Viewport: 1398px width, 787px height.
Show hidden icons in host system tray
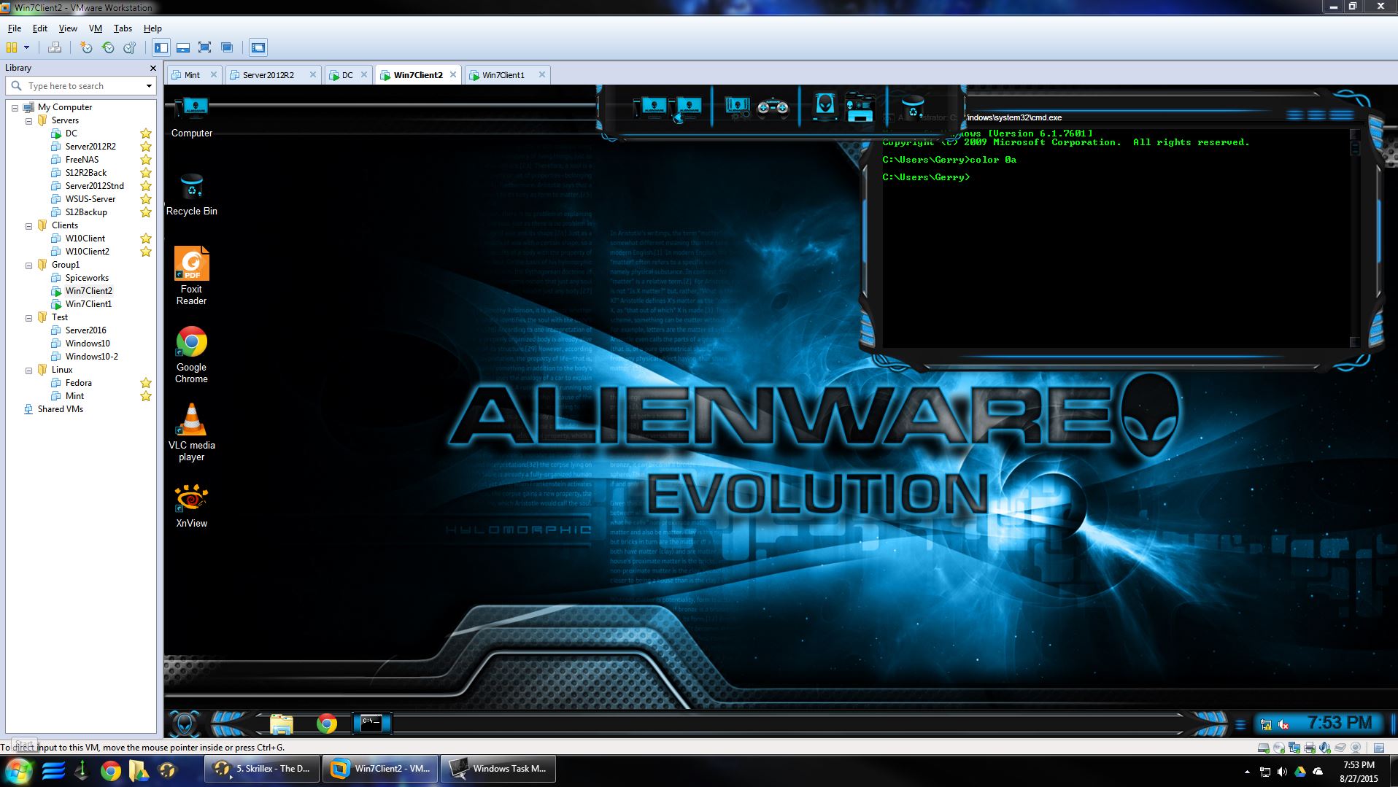pos(1247,771)
